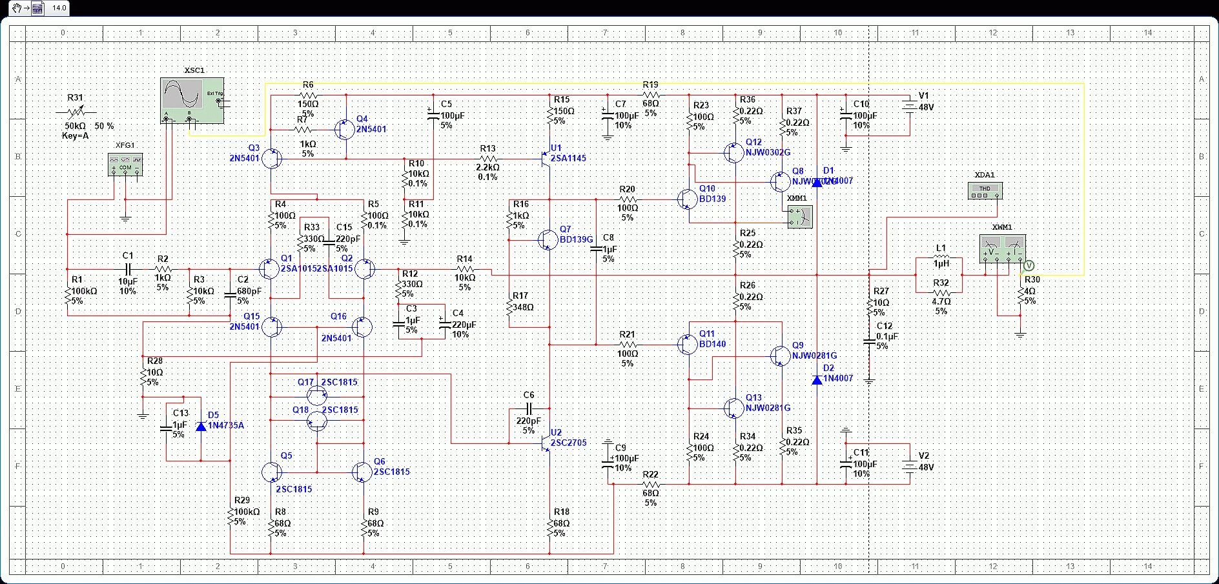Select the Q6 transistor symbol

tap(362, 472)
